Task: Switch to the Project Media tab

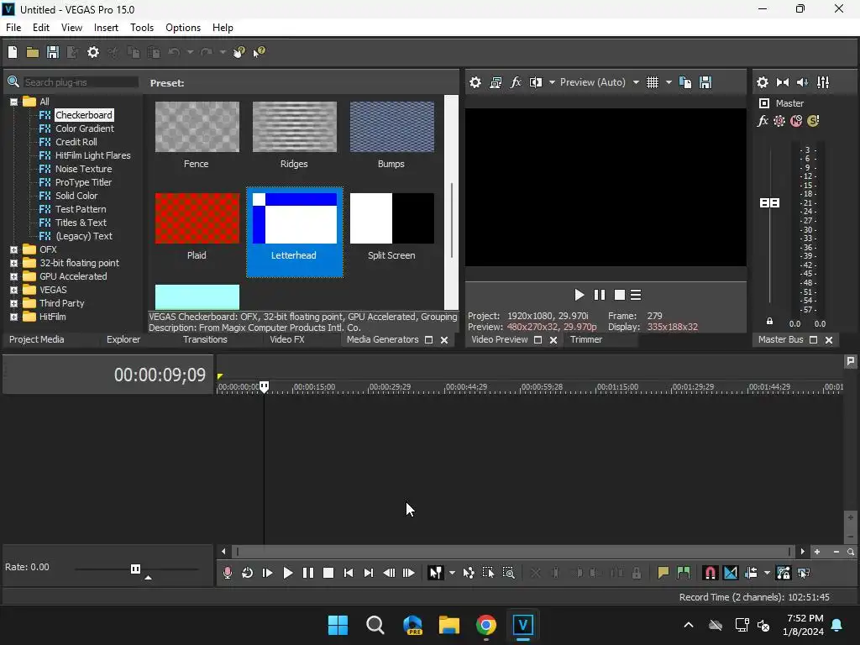Action: click(x=37, y=339)
